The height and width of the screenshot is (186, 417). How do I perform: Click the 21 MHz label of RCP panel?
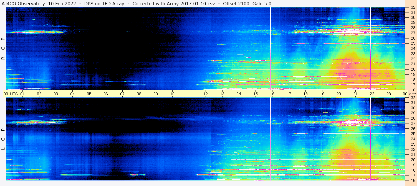pyautogui.click(x=413, y=64)
